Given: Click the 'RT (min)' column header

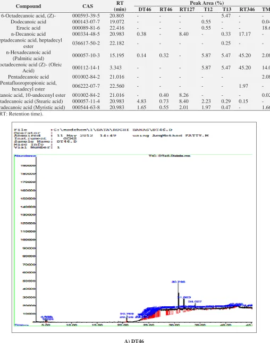Looking at the screenshot, I should point(120,6).
